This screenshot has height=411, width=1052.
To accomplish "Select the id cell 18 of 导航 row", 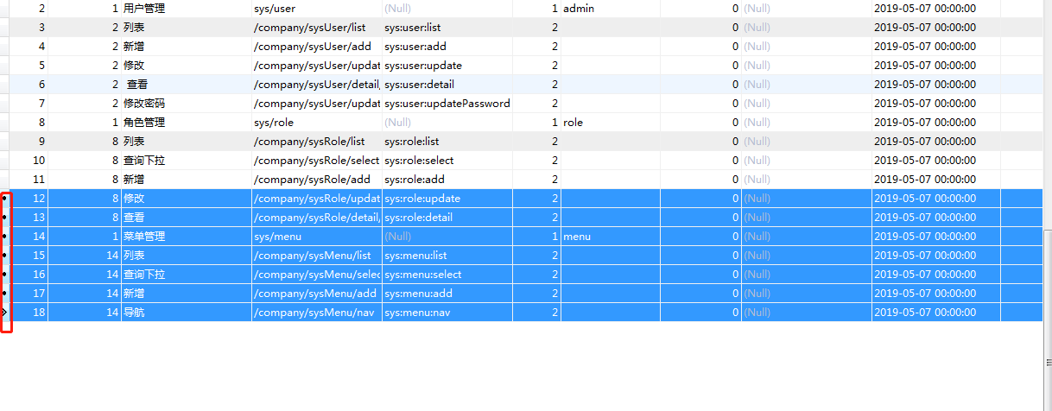I will pos(29,313).
